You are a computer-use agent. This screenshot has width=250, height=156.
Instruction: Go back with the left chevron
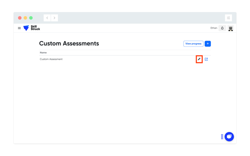(47, 18)
